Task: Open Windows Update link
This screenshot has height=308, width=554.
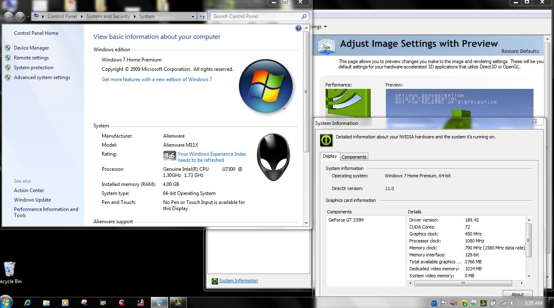Action: click(32, 200)
